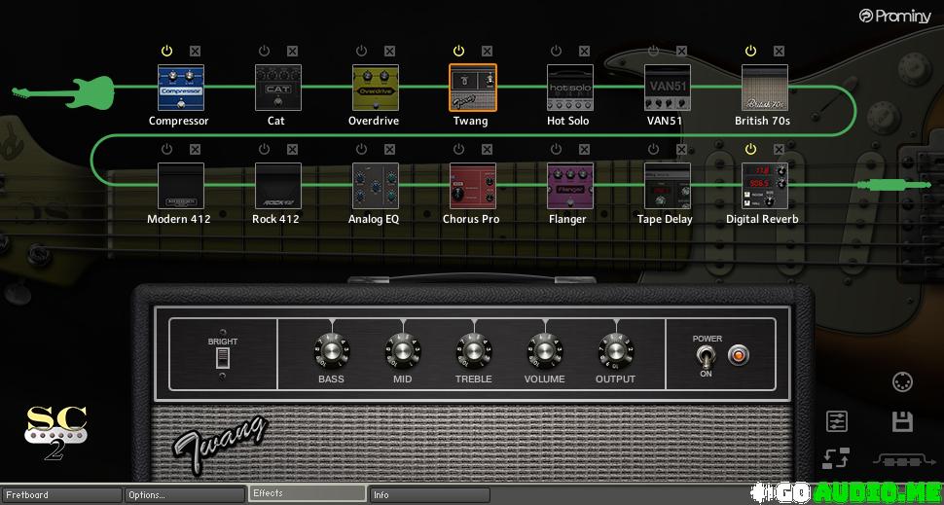The height and width of the screenshot is (505, 944).
Task: Remove the Twang amp with X button
Action: 487,52
